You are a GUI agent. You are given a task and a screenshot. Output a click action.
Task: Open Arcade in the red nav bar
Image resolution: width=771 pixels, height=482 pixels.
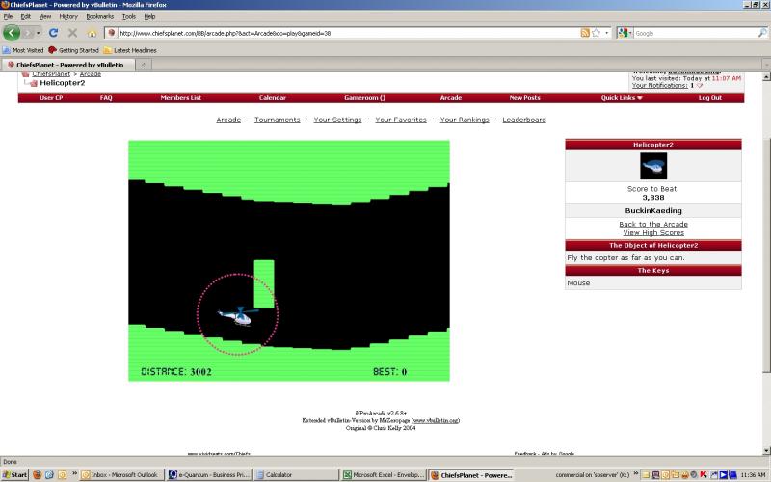[451, 98]
